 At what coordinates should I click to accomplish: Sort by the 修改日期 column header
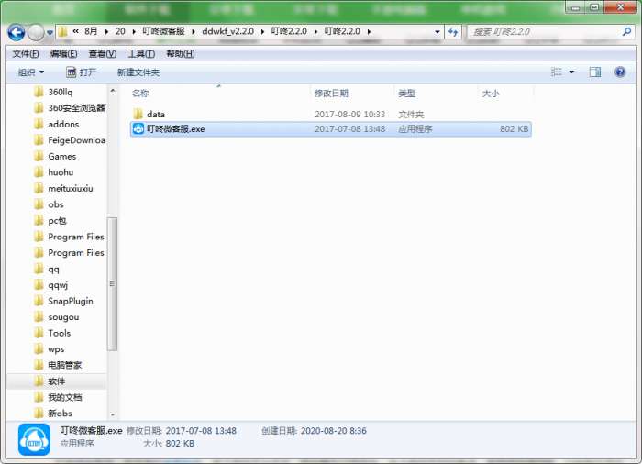point(331,94)
